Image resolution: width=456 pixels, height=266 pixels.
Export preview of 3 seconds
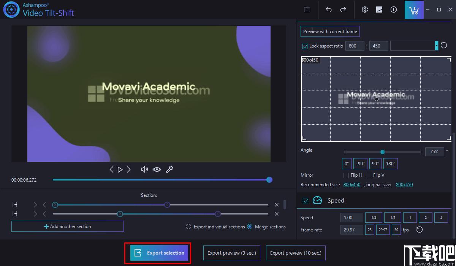pyautogui.click(x=232, y=253)
